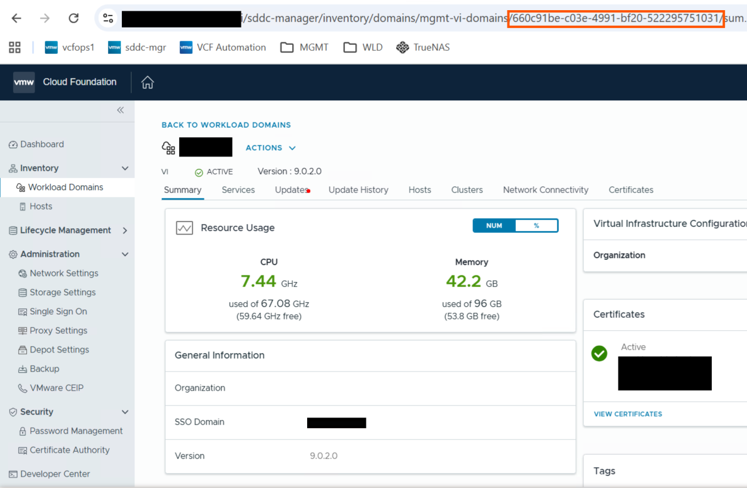Image resolution: width=747 pixels, height=488 pixels.
Task: Open the MGMT bookmark folder
Action: click(304, 47)
